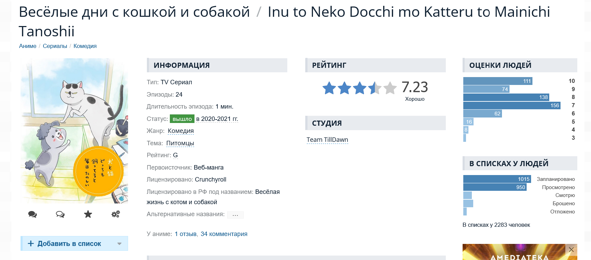591x260 pixels.
Task: Open the 1 отзыв link
Action: (x=186, y=234)
